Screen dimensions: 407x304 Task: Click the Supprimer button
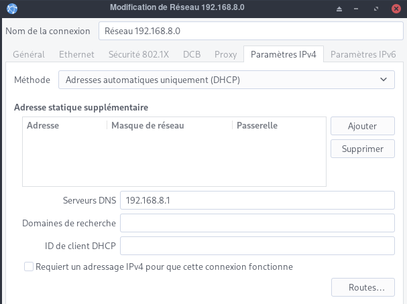click(362, 149)
